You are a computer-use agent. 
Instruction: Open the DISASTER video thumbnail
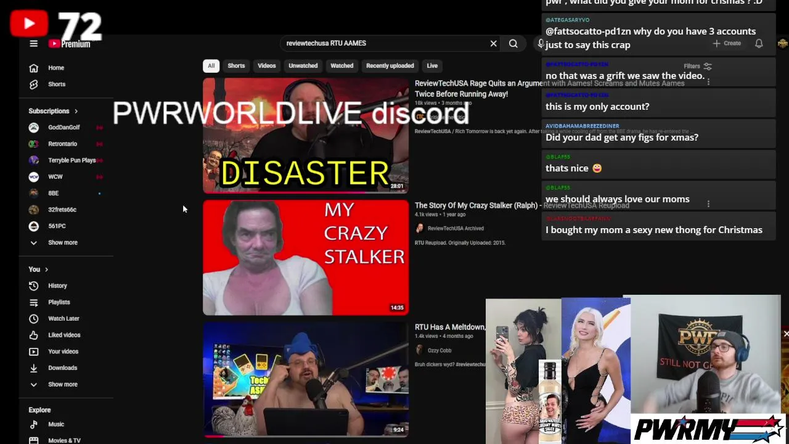click(x=306, y=136)
